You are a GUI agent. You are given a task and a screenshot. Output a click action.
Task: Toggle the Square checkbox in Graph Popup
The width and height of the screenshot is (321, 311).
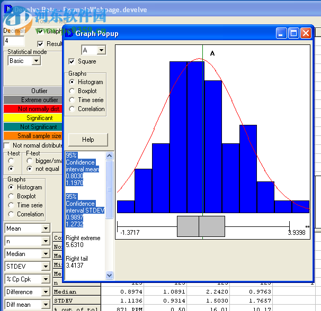coord(72,61)
